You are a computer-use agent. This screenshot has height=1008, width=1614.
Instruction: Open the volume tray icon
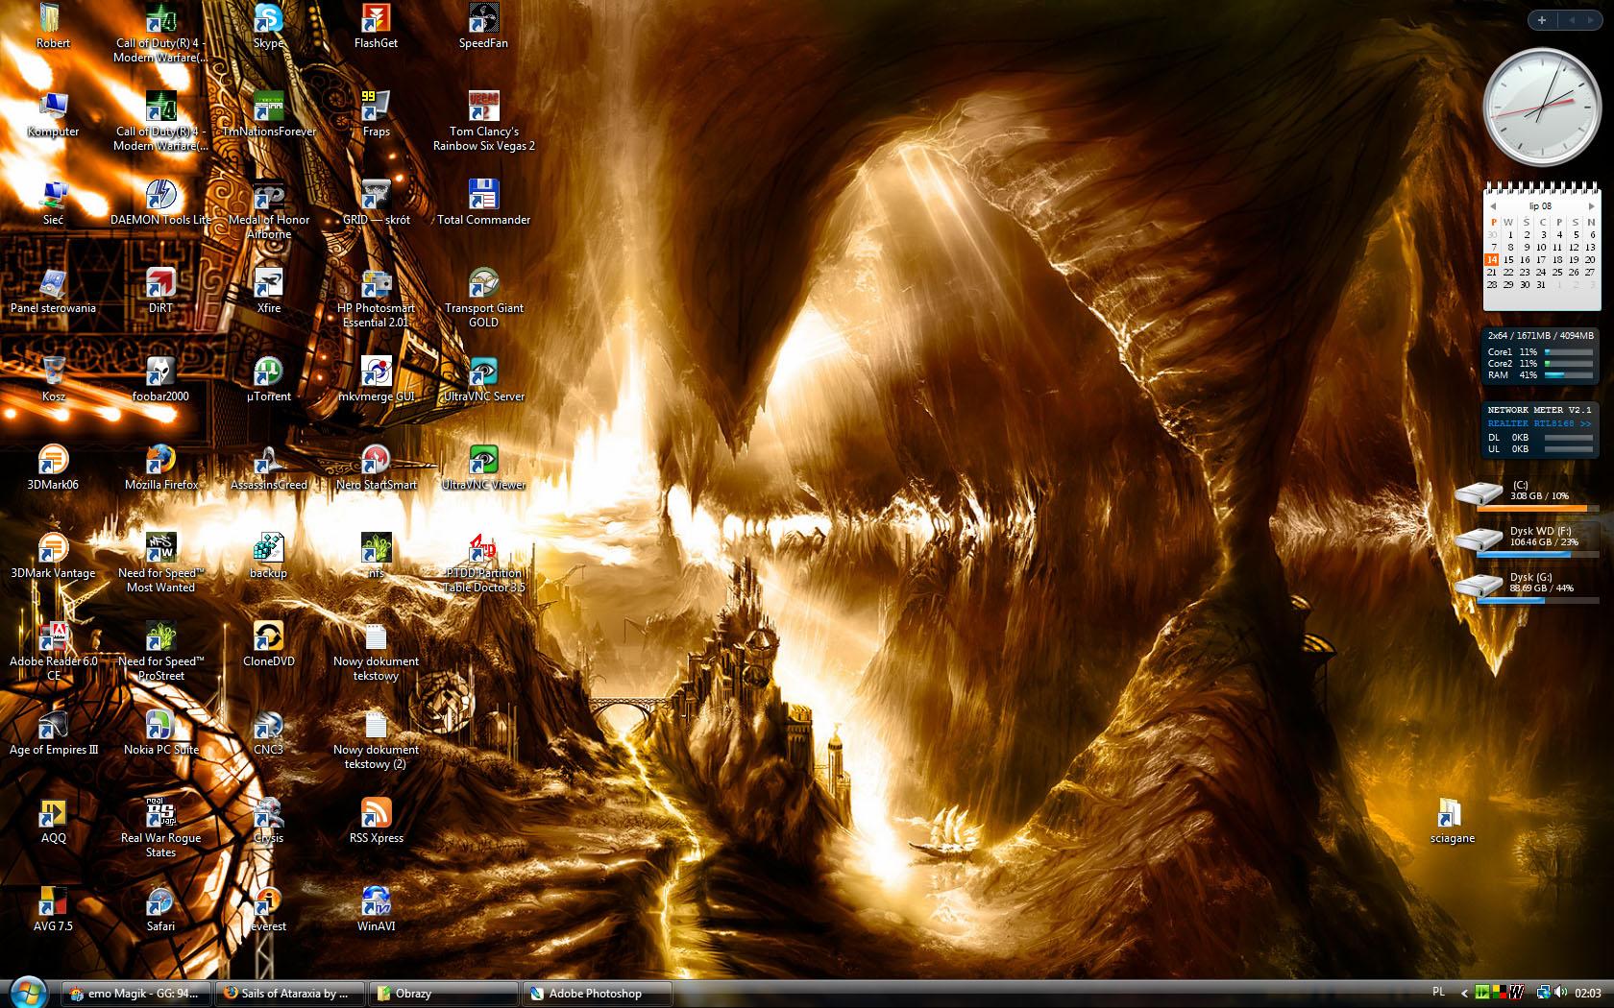pos(1559,993)
